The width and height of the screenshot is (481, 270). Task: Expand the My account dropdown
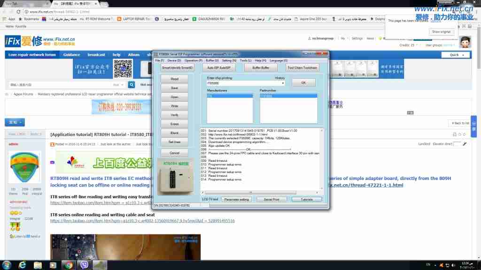[x=343, y=38]
